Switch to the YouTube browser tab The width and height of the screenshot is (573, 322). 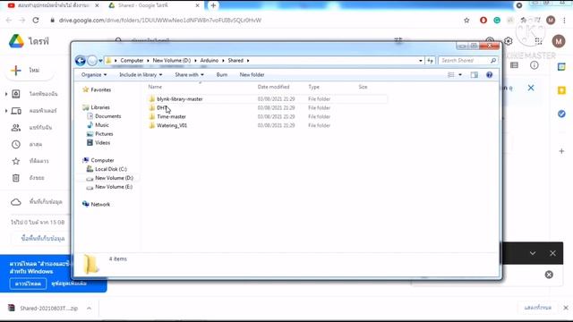[53, 5]
